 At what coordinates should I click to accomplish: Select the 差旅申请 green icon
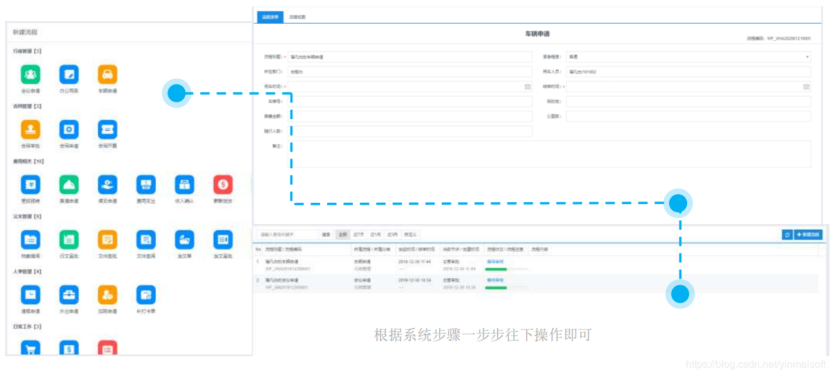69,185
